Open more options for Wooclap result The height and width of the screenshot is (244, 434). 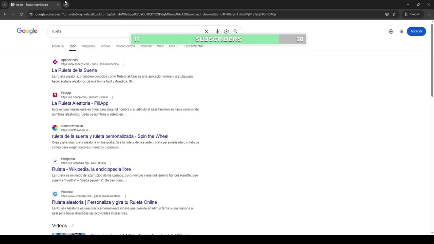tap(125, 196)
